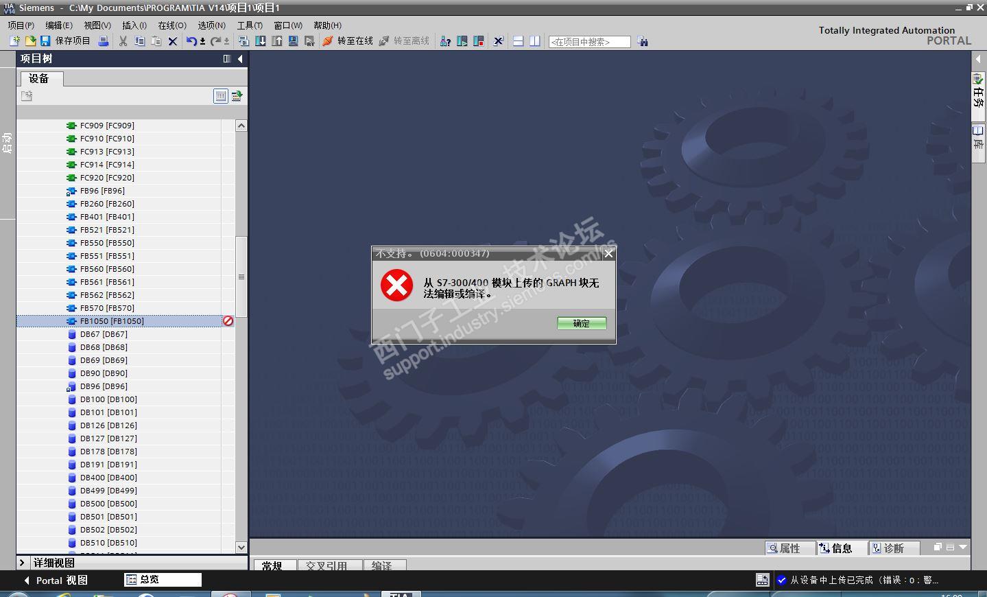Expand the inspector window dropdown arrow
The width and height of the screenshot is (987, 597).
coord(964,547)
